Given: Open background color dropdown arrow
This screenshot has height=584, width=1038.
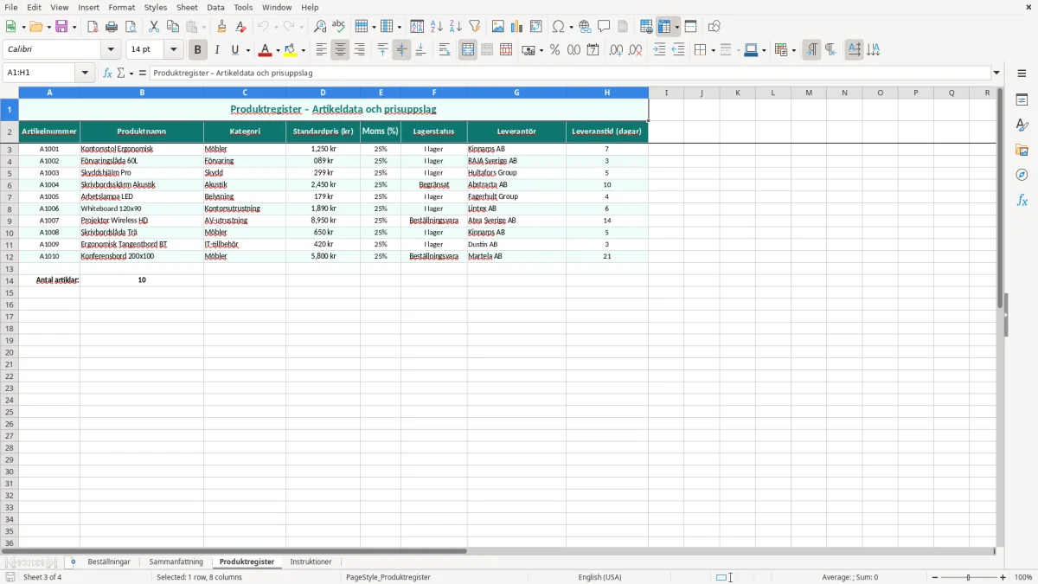Looking at the screenshot, I should [304, 50].
